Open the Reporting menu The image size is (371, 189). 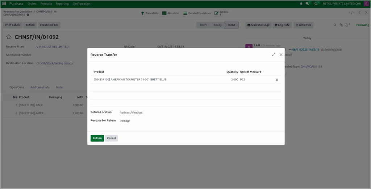tap(62, 4)
